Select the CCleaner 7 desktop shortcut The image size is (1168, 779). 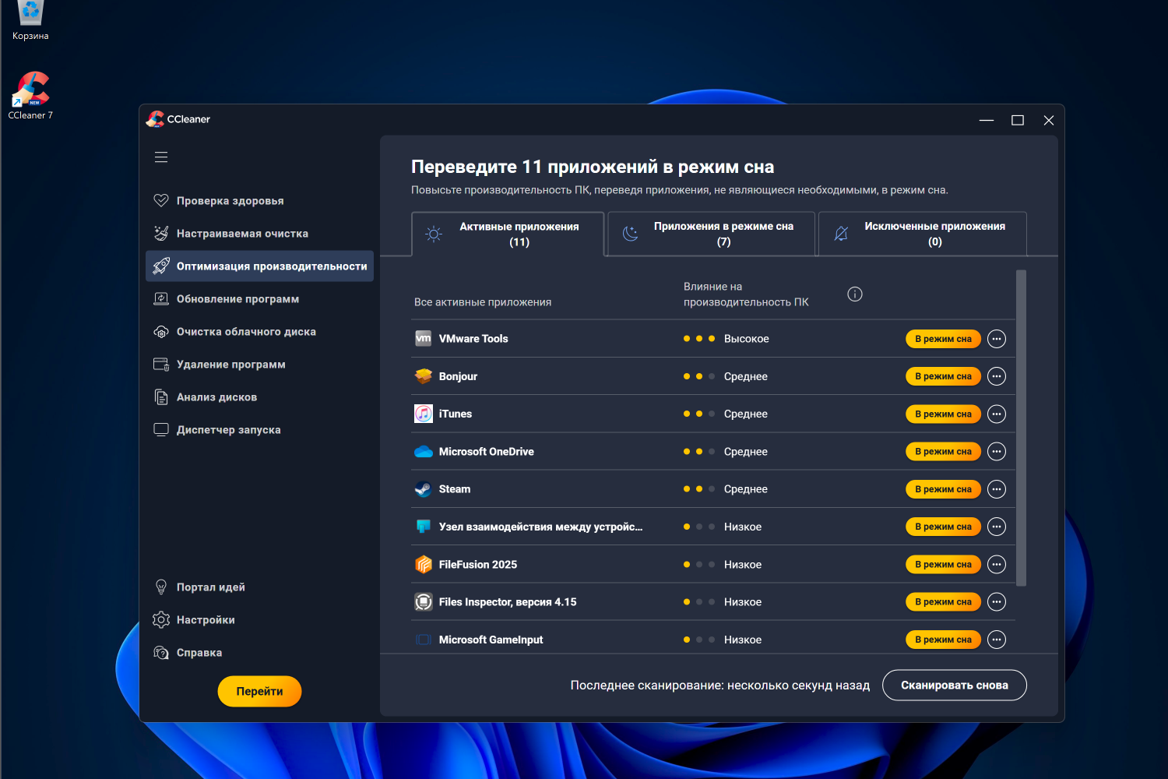(x=30, y=95)
